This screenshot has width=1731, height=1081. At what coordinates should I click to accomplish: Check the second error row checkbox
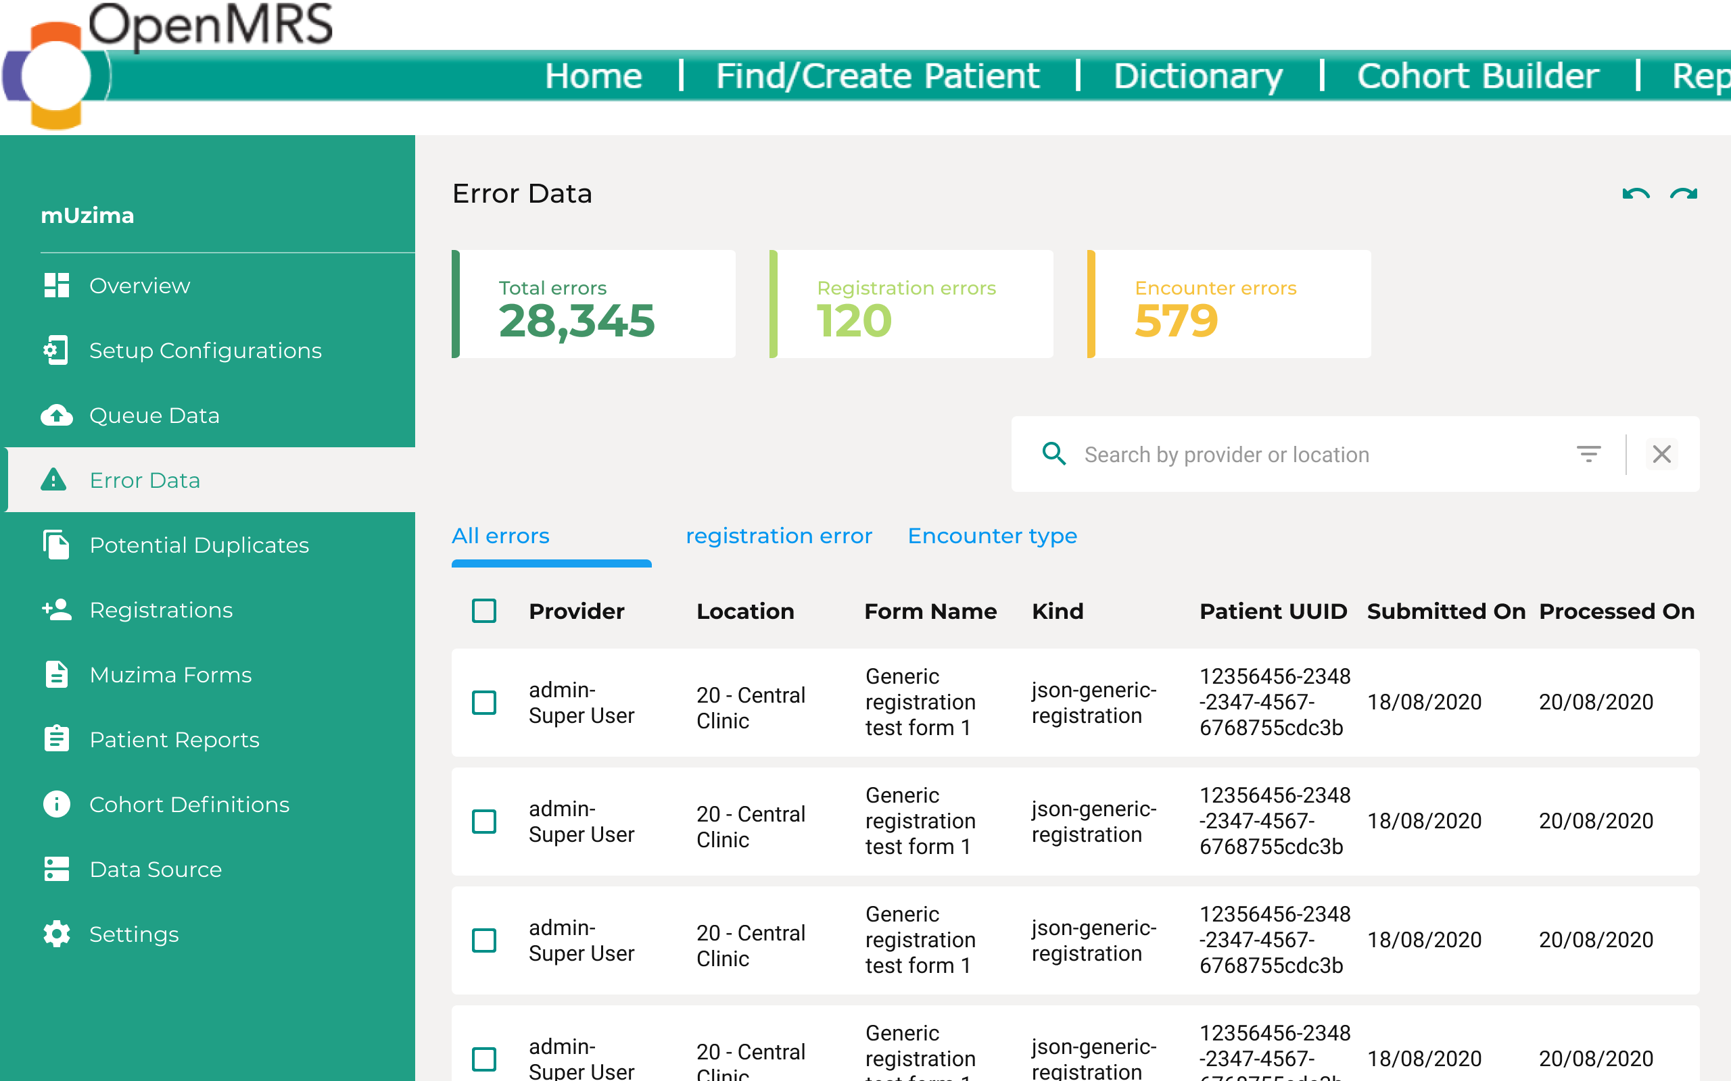[484, 822]
